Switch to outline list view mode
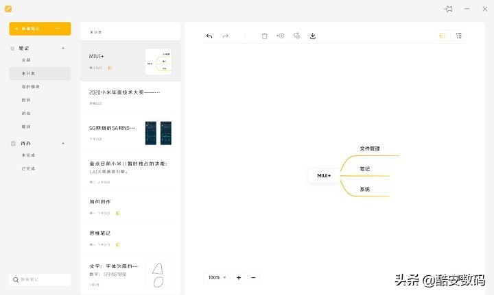 [x=459, y=36]
